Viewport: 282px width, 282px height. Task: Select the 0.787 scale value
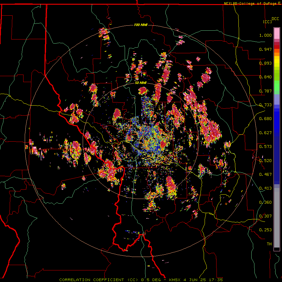click(265, 91)
